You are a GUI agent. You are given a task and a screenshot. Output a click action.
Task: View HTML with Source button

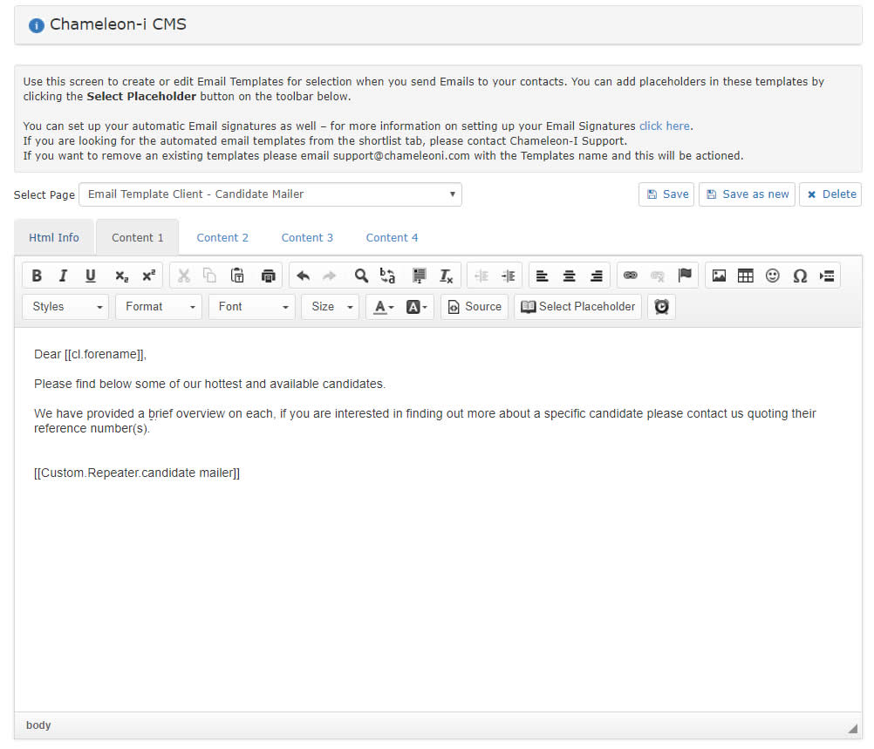pos(475,307)
